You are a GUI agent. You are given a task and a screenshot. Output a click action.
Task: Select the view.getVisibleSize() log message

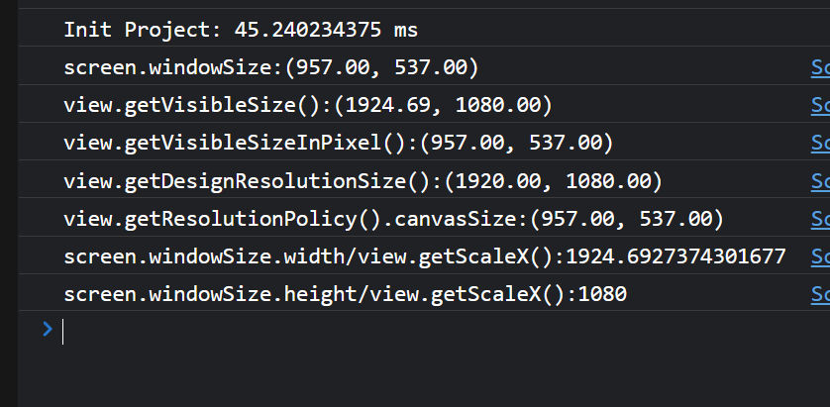pyautogui.click(x=307, y=105)
